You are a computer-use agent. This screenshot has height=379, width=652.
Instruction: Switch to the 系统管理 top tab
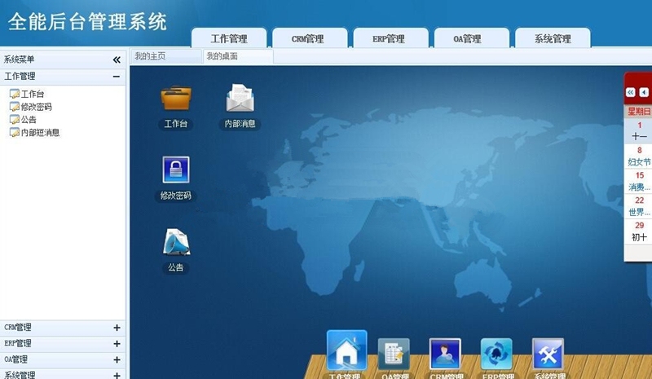[553, 38]
